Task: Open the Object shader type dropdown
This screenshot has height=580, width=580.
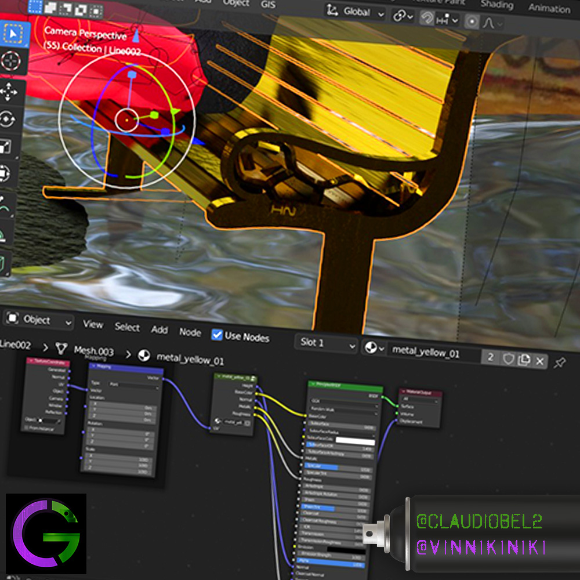Action: coord(39,320)
